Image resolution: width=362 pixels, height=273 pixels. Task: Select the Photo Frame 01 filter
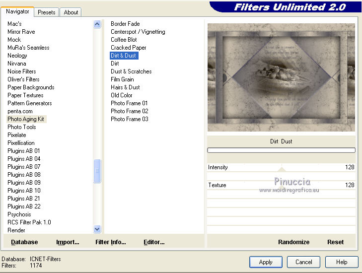pos(129,103)
